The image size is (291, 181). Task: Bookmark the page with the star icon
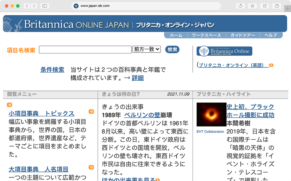click(252, 6)
